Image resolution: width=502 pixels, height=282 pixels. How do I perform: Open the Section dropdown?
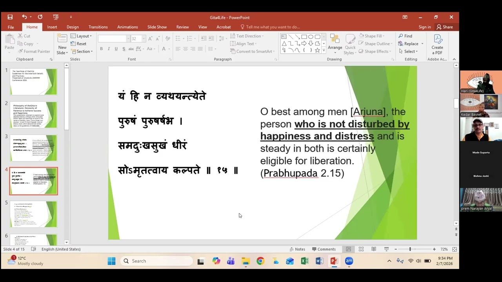tap(82, 51)
